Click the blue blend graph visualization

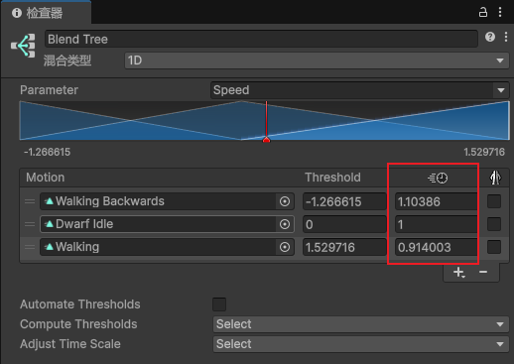click(264, 121)
